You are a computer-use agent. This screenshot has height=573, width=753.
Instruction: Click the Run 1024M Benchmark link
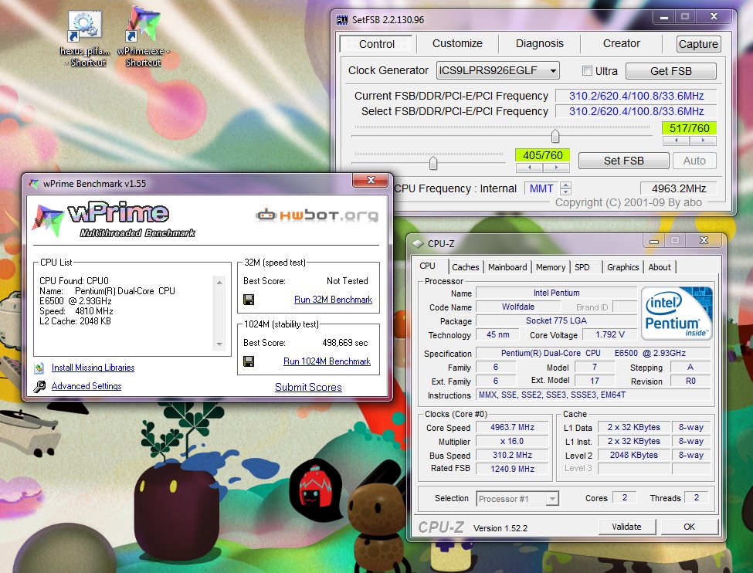coord(327,361)
